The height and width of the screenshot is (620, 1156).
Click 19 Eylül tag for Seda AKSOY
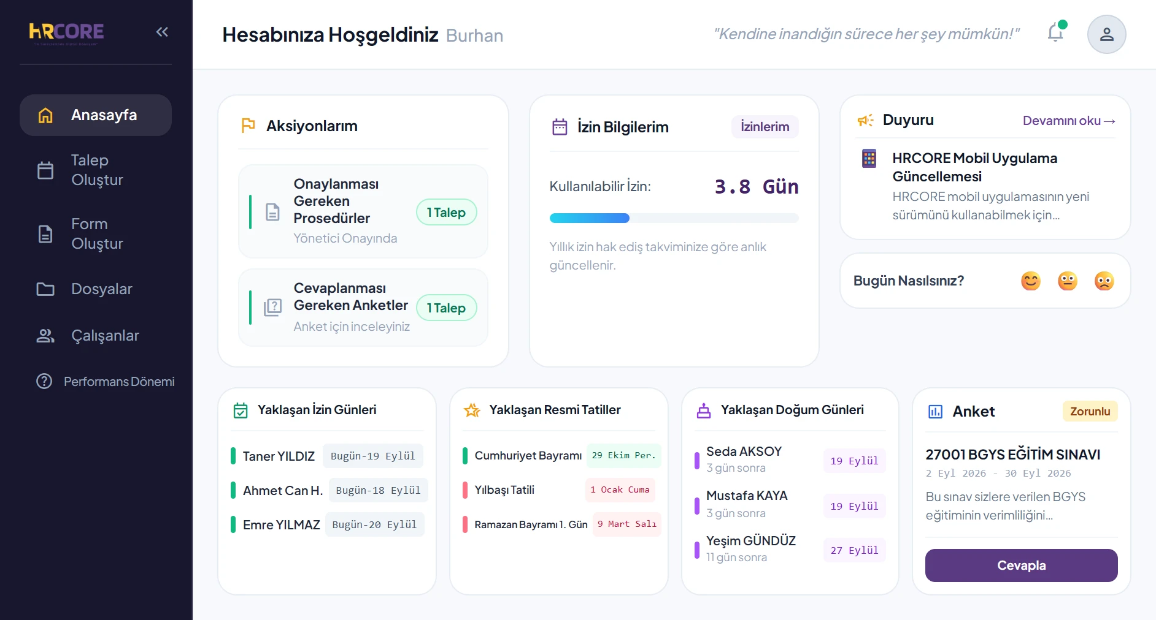pyautogui.click(x=854, y=461)
